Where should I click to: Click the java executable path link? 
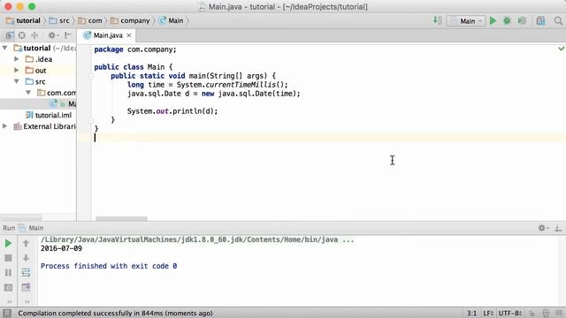click(197, 239)
